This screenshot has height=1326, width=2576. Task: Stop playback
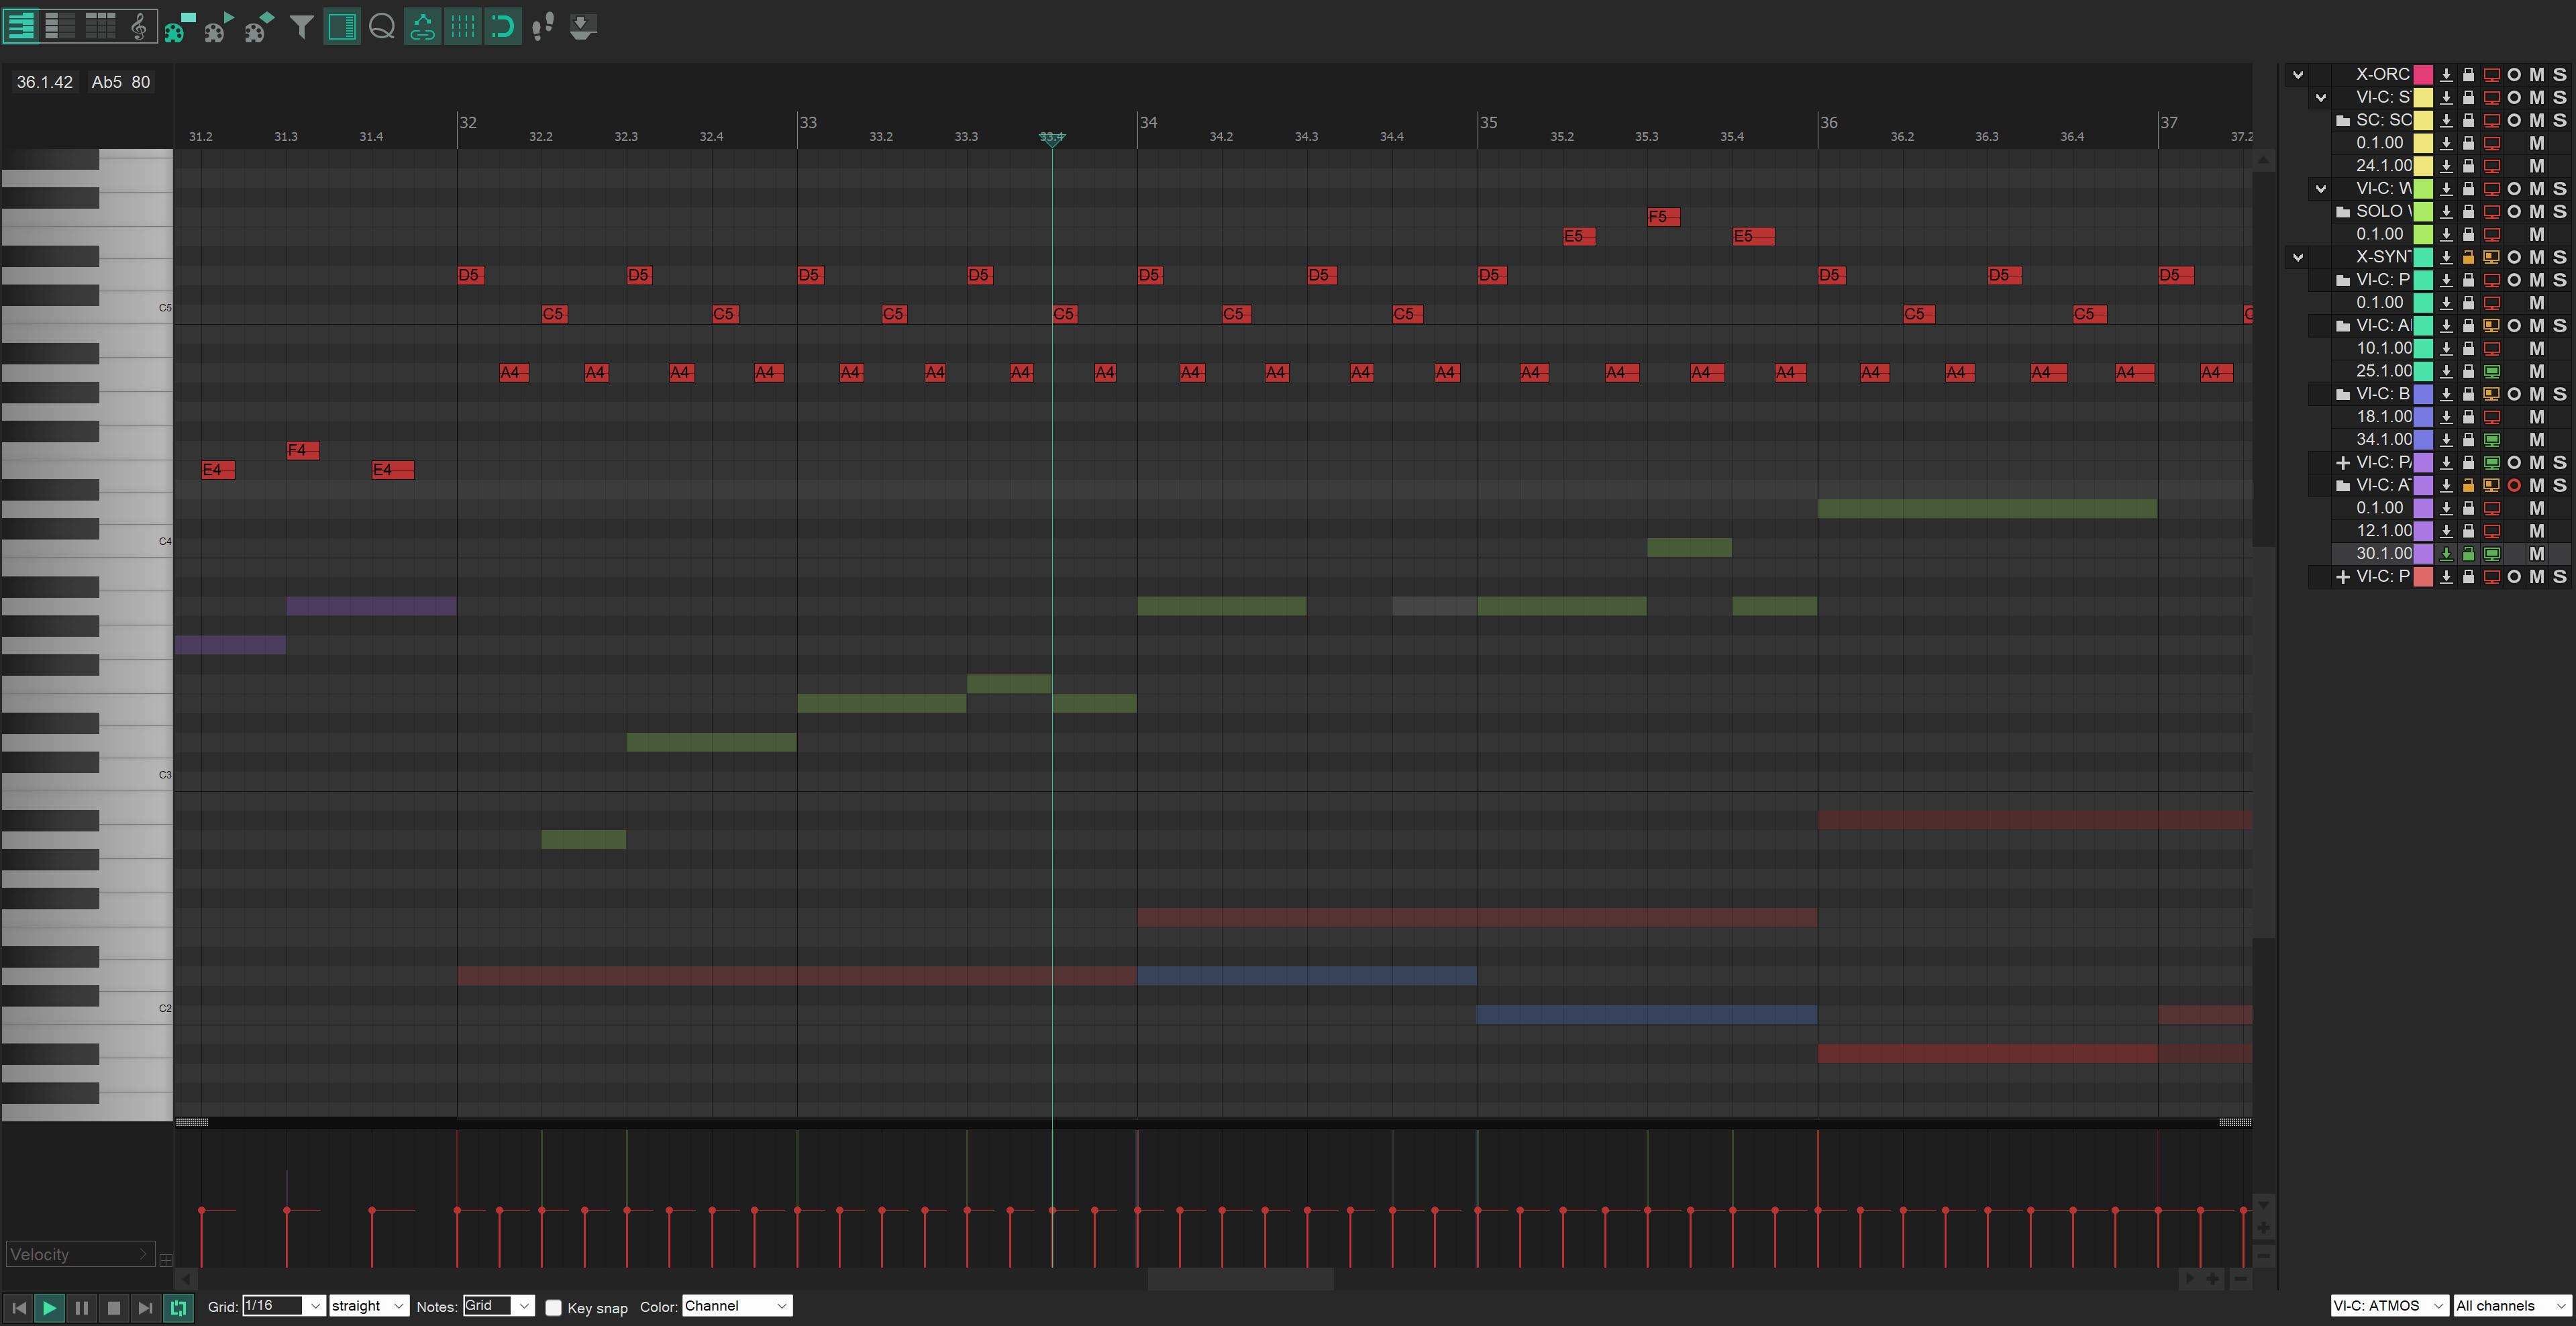[114, 1307]
